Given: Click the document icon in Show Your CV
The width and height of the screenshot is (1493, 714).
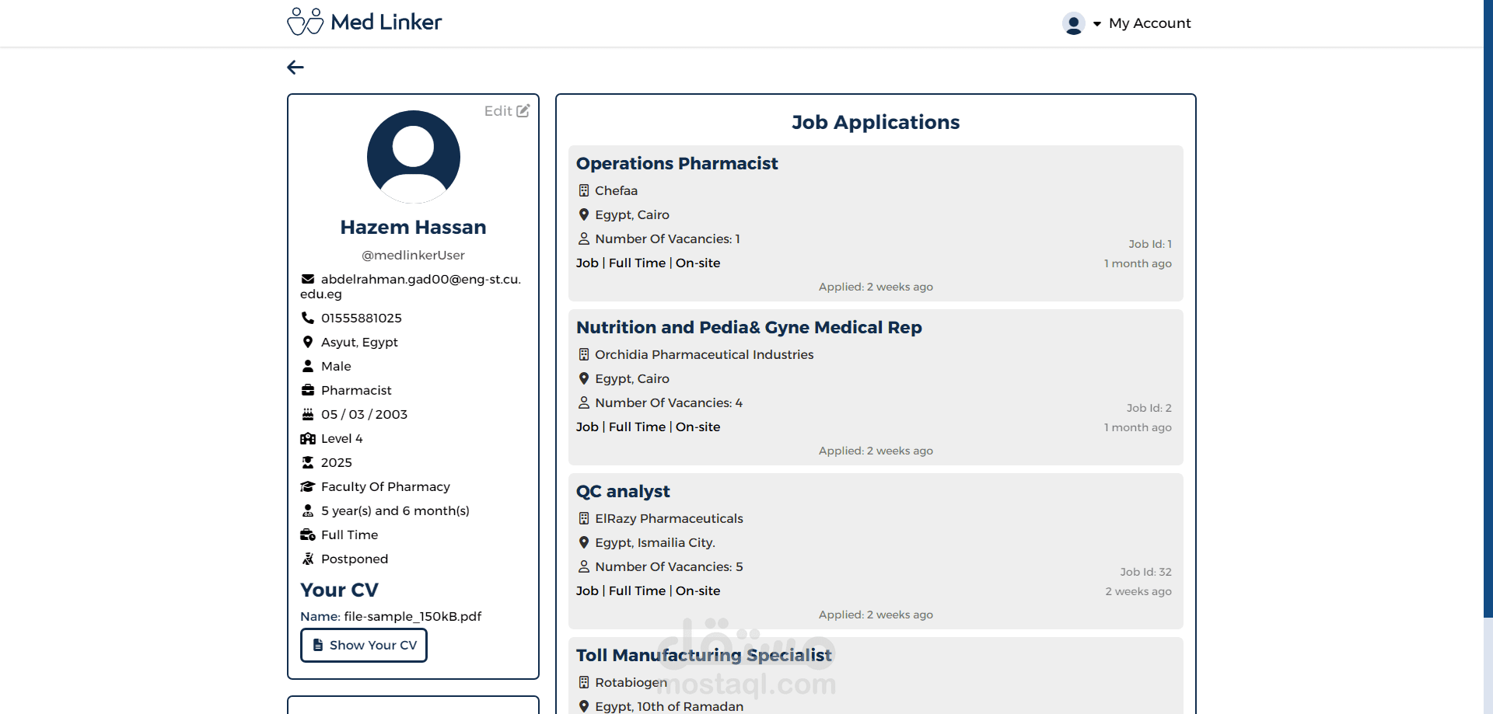Looking at the screenshot, I should coord(318,645).
